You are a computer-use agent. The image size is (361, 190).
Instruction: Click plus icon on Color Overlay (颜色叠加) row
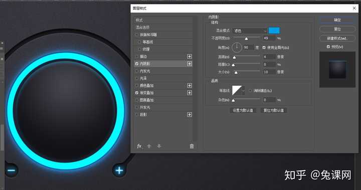pos(189,85)
